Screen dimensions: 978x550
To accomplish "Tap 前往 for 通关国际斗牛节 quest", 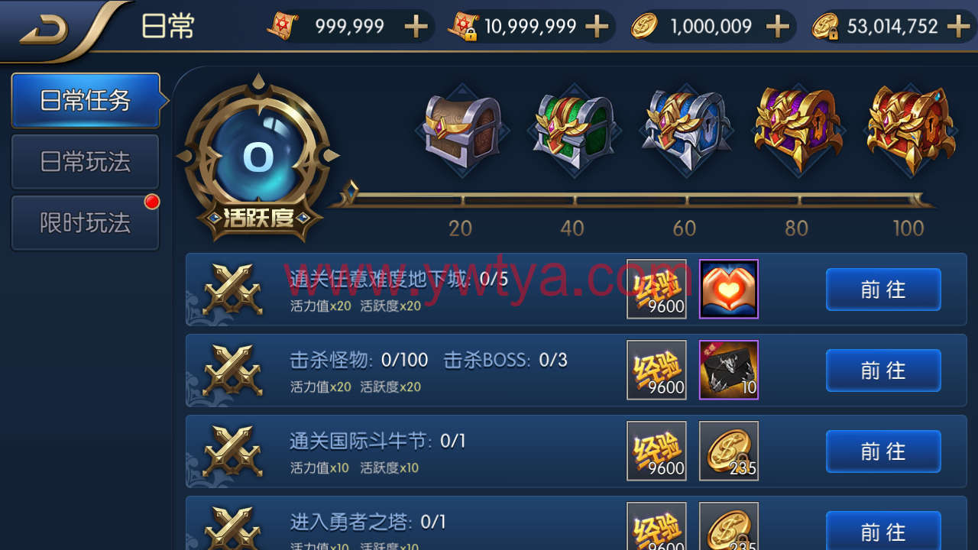I will (x=883, y=451).
